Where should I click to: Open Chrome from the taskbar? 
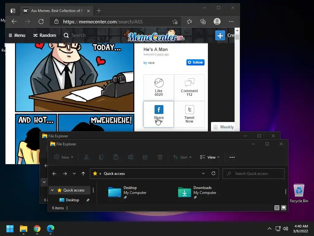click(x=37, y=229)
